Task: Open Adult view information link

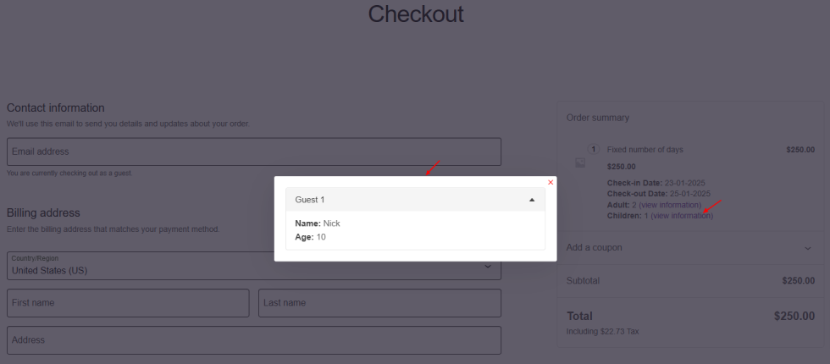Action: 670,205
